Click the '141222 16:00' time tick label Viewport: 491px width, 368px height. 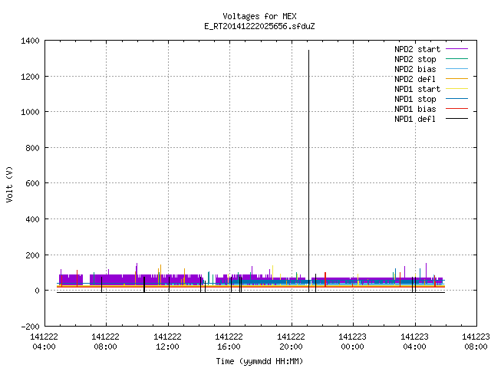click(x=229, y=342)
